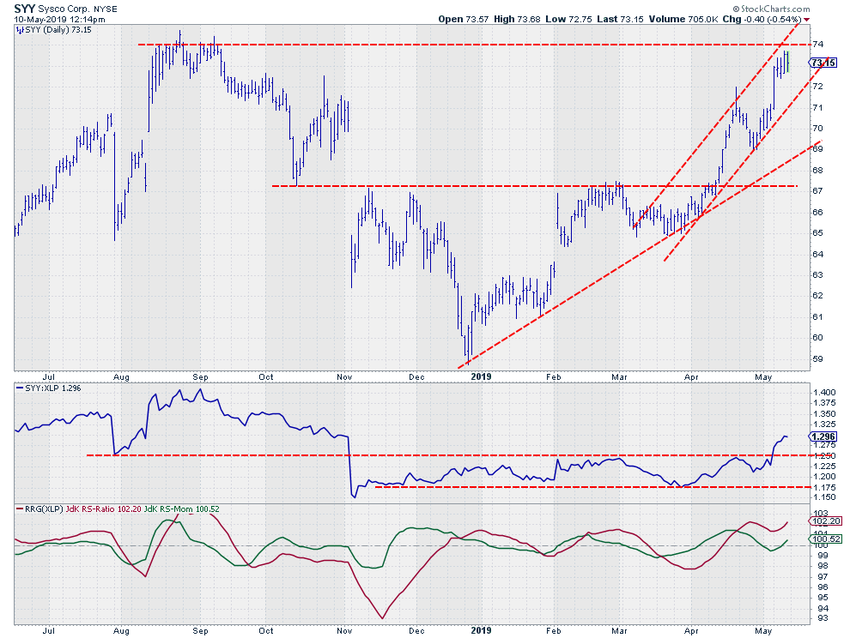Click the NYSE exchange label

click(105, 9)
